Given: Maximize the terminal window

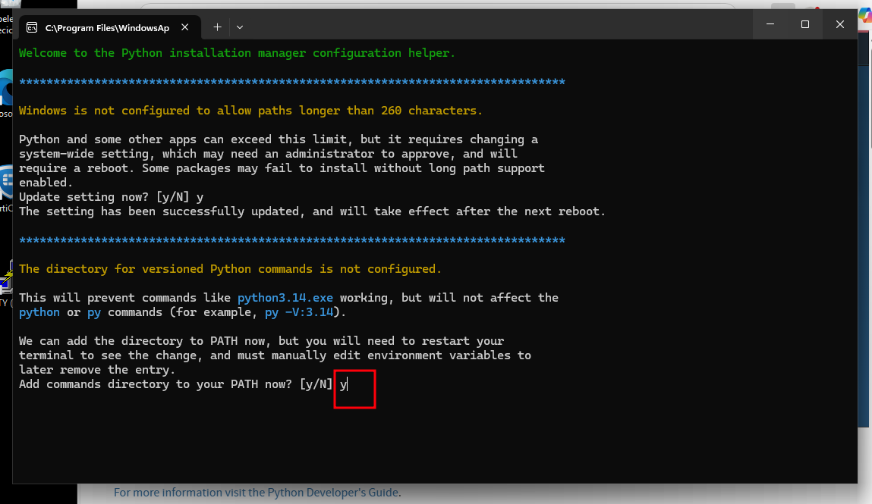Looking at the screenshot, I should 805,24.
